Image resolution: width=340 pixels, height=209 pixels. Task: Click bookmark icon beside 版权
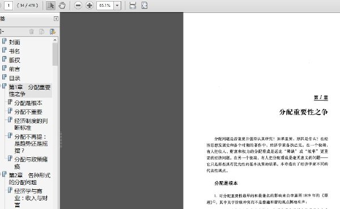click(5, 59)
